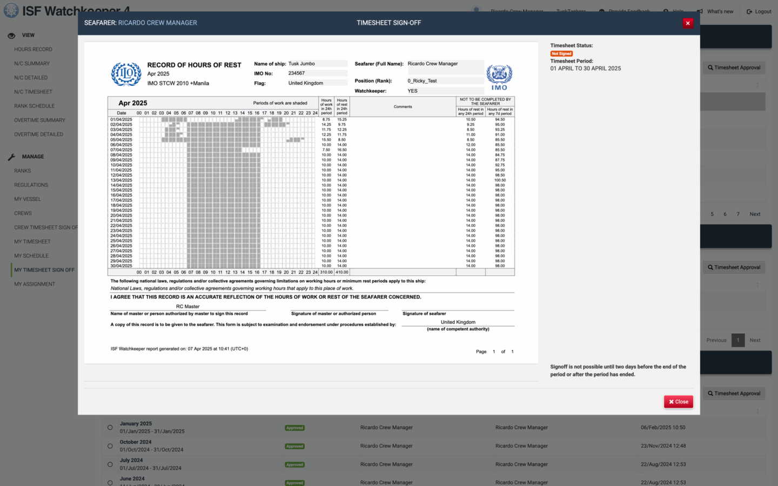Screen dimensions: 778x486
Task: Click the top Timesheet Approval search button
Action: [734, 67]
